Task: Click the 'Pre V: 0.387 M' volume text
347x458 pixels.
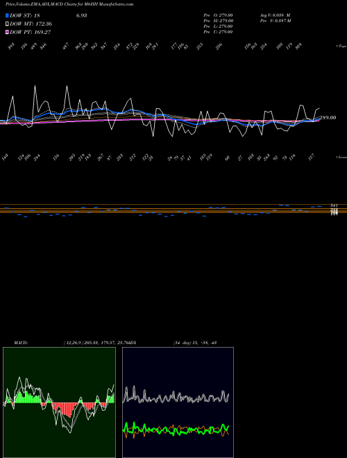Action: tap(275, 21)
